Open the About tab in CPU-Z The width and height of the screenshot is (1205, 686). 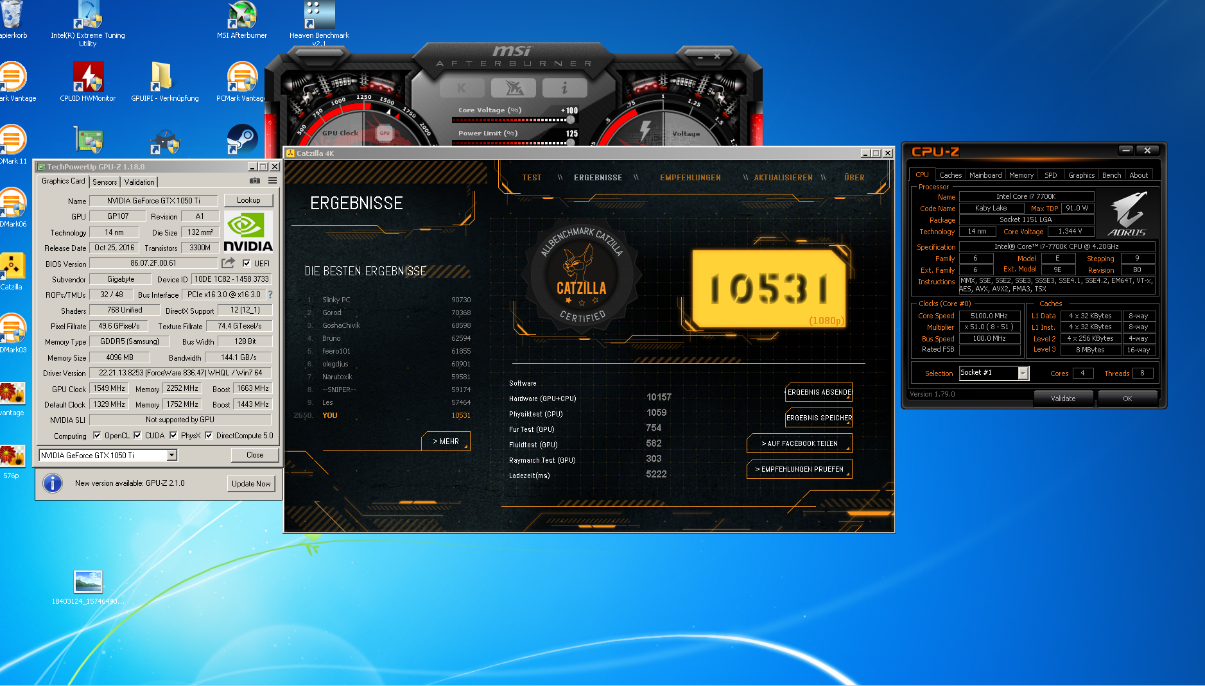1138,175
